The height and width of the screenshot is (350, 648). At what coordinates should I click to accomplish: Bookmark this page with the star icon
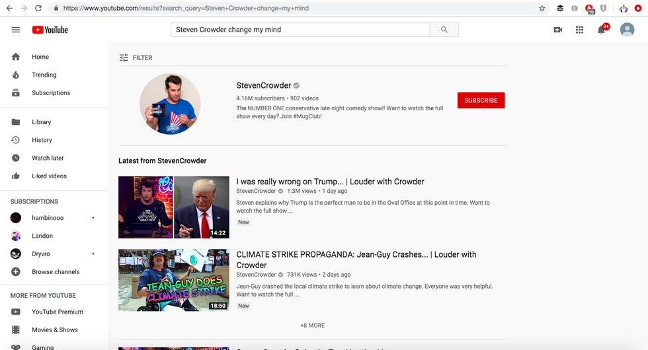point(542,8)
